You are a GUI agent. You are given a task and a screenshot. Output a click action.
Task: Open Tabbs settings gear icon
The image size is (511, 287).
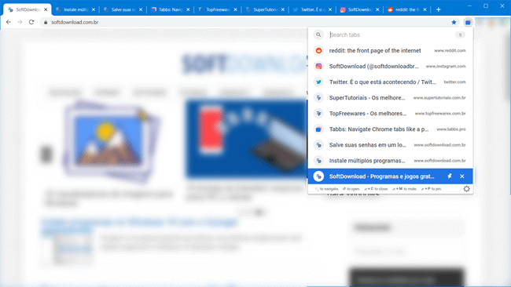466,189
